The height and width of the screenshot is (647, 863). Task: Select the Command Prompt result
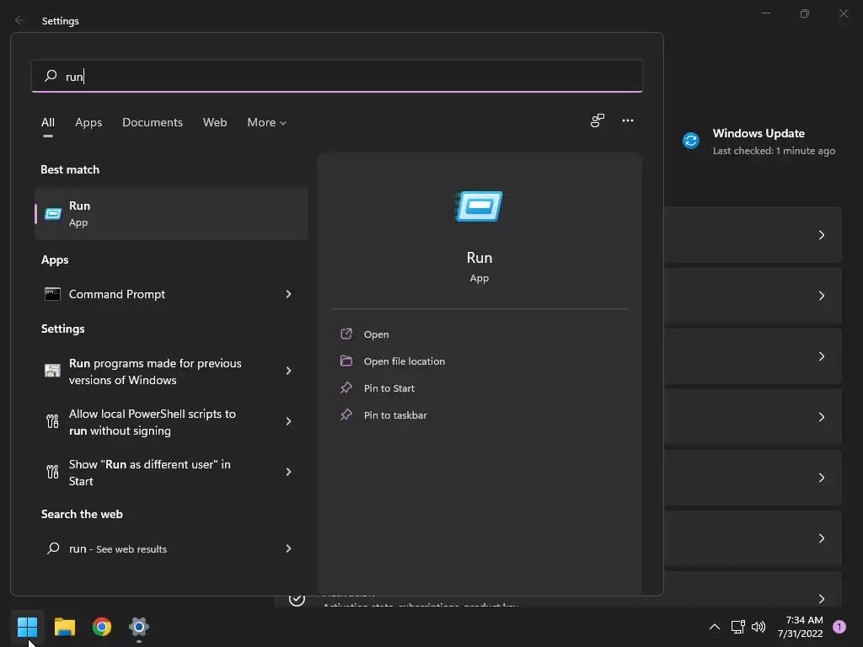(x=171, y=294)
